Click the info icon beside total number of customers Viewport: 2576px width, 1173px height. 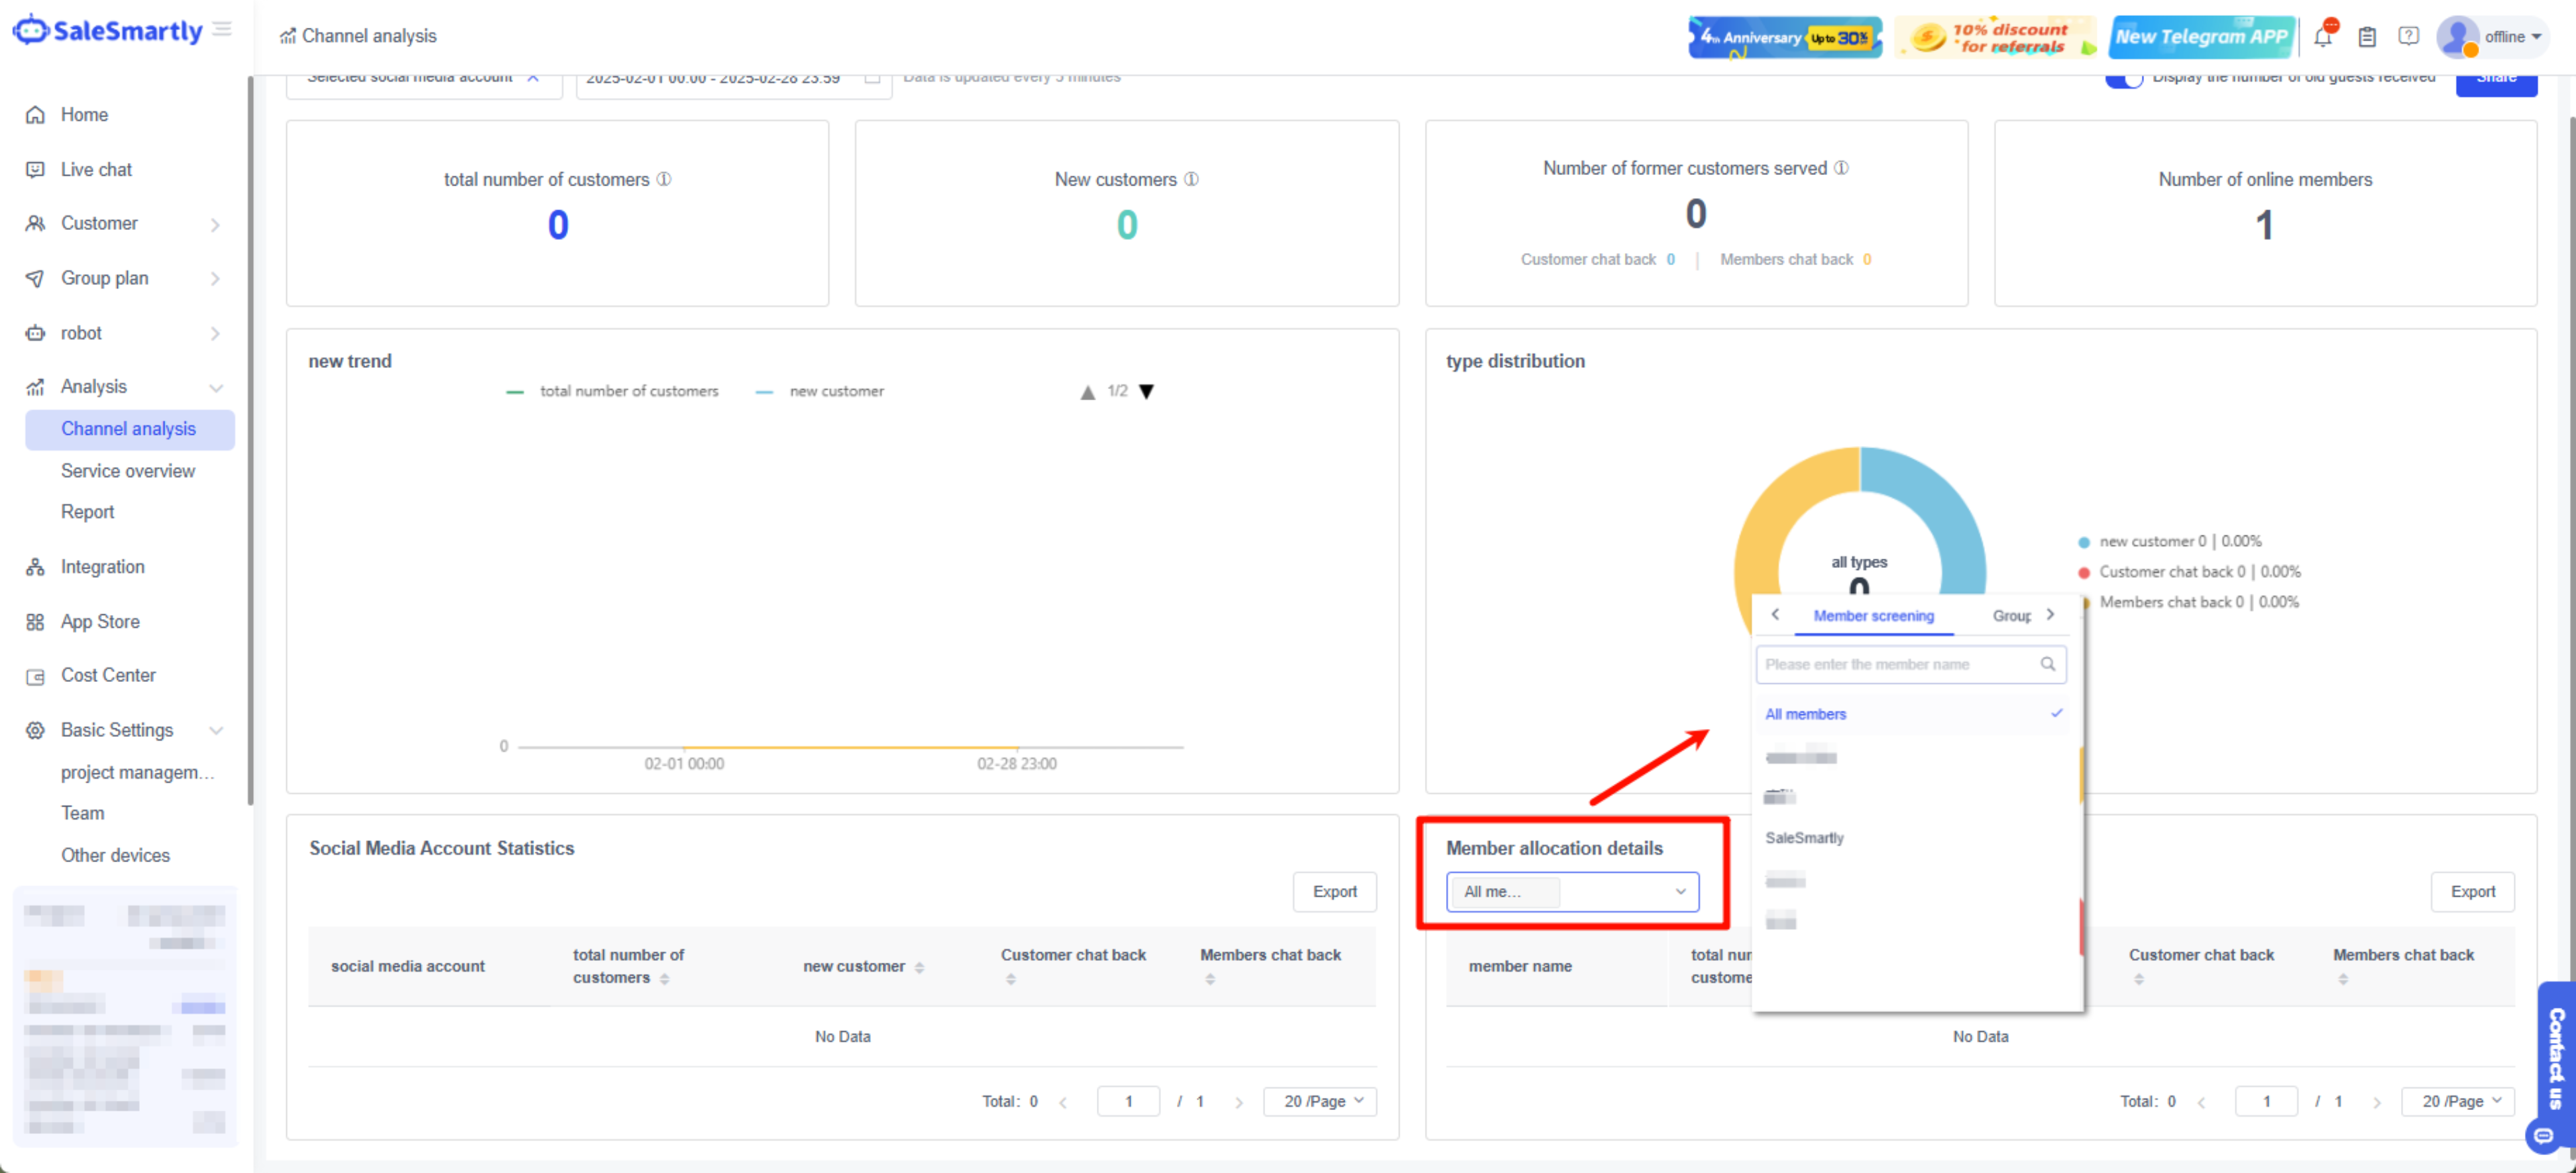click(664, 179)
